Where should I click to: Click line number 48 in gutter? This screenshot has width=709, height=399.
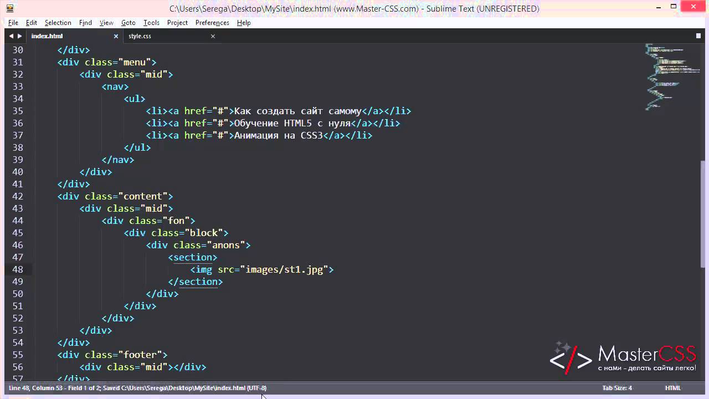[x=17, y=269]
